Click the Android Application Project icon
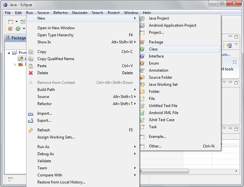Screen dimensions: 244x187 coord(142,25)
